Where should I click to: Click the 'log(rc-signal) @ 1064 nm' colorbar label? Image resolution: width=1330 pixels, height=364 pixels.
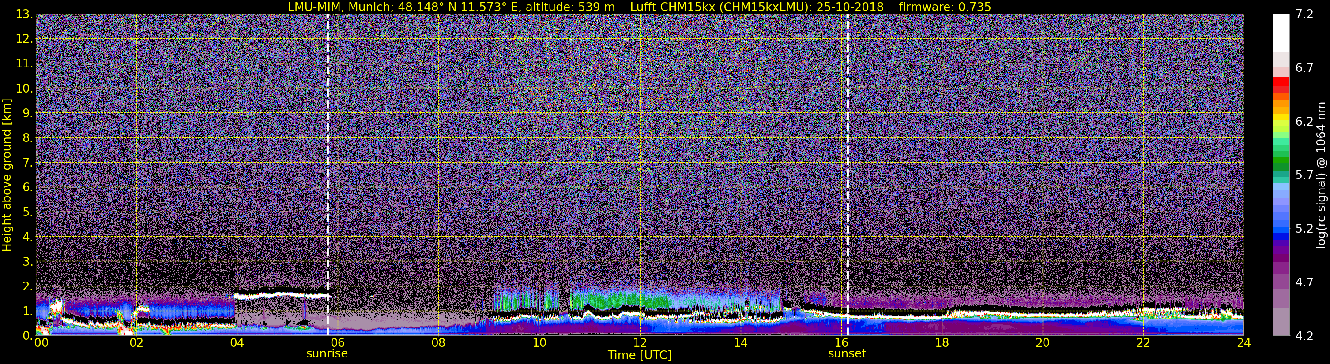tap(1321, 175)
